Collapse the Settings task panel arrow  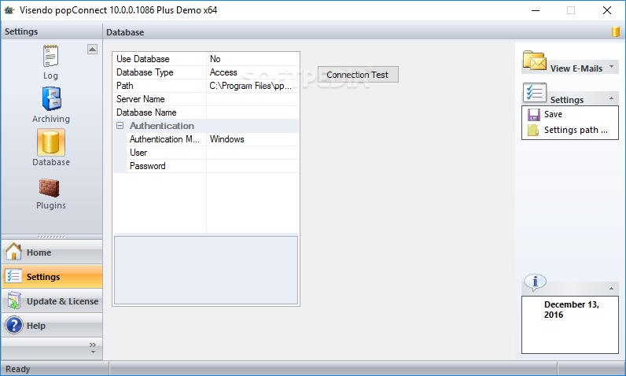[x=611, y=98]
